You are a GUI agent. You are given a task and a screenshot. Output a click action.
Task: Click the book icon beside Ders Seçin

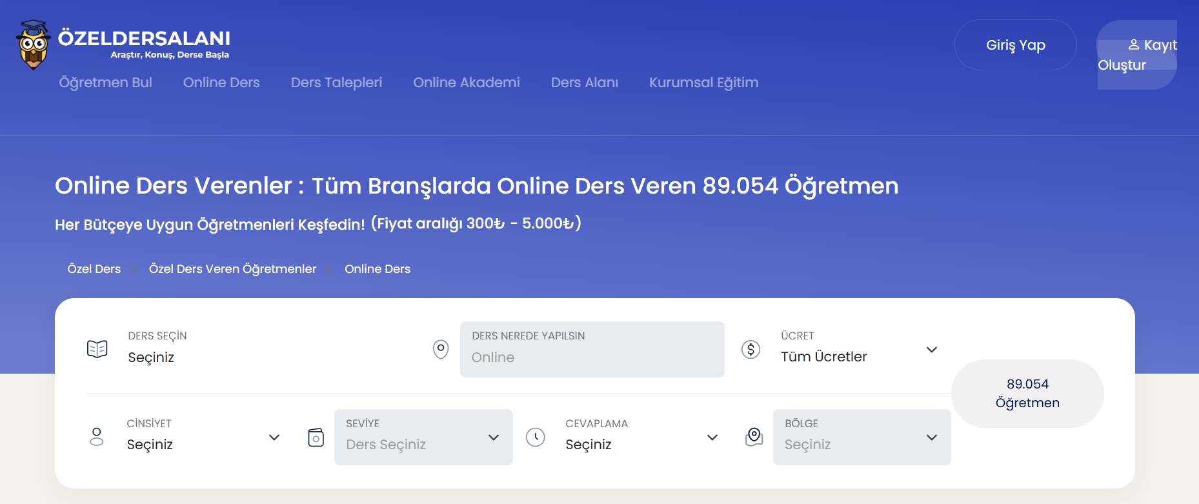tap(97, 349)
